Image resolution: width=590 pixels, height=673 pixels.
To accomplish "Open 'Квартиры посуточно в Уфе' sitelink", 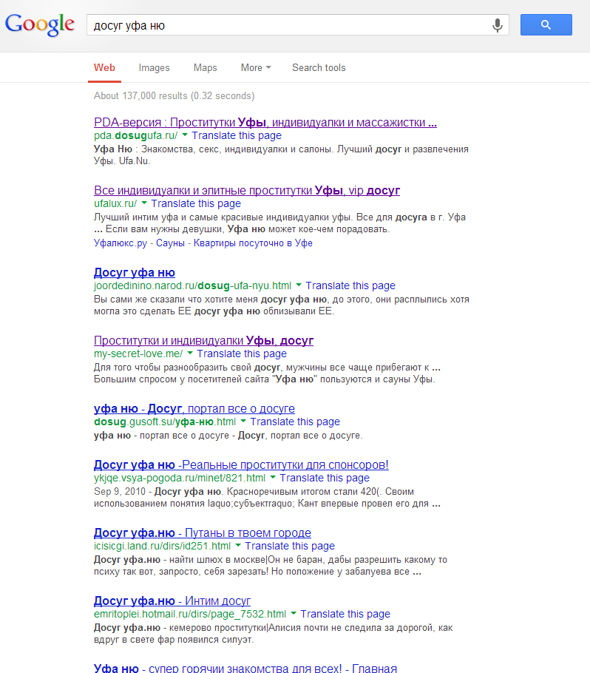I will pyautogui.click(x=253, y=243).
